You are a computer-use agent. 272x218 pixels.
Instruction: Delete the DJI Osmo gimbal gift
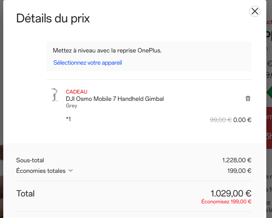[248, 98]
